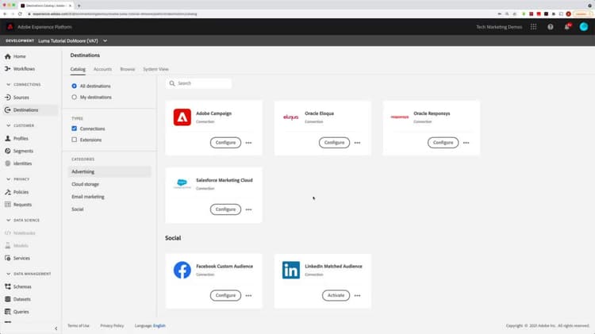Click the Adobe logo in header
The height and width of the screenshot is (334, 595).
point(10,27)
